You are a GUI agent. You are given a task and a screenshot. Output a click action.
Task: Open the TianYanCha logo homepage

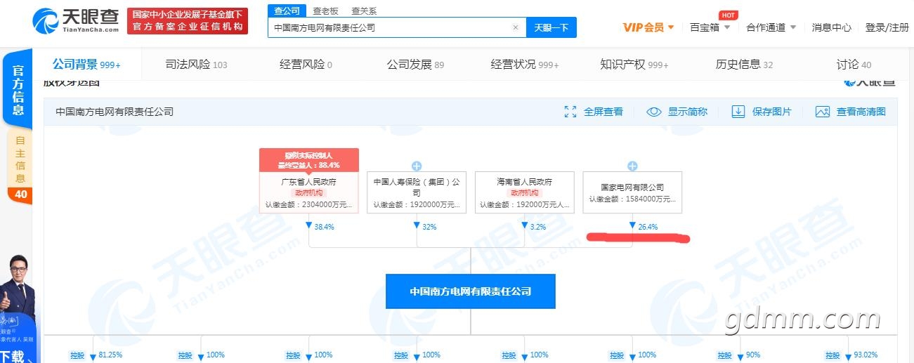76,21
